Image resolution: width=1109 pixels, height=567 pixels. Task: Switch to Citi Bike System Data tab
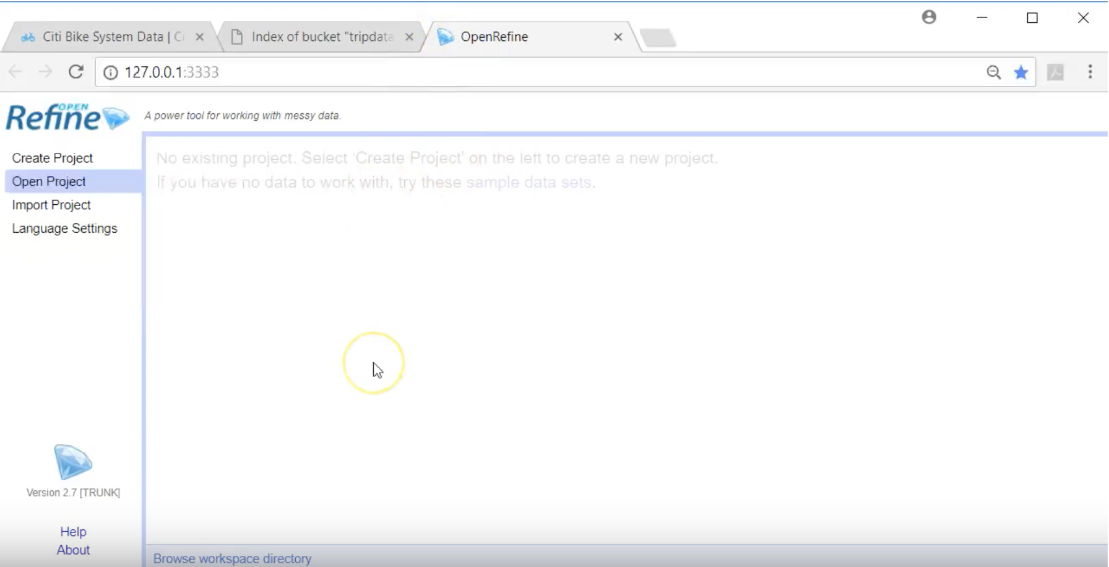click(x=104, y=37)
